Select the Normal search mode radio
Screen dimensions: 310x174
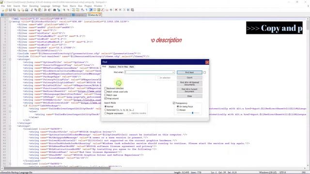click(106, 106)
